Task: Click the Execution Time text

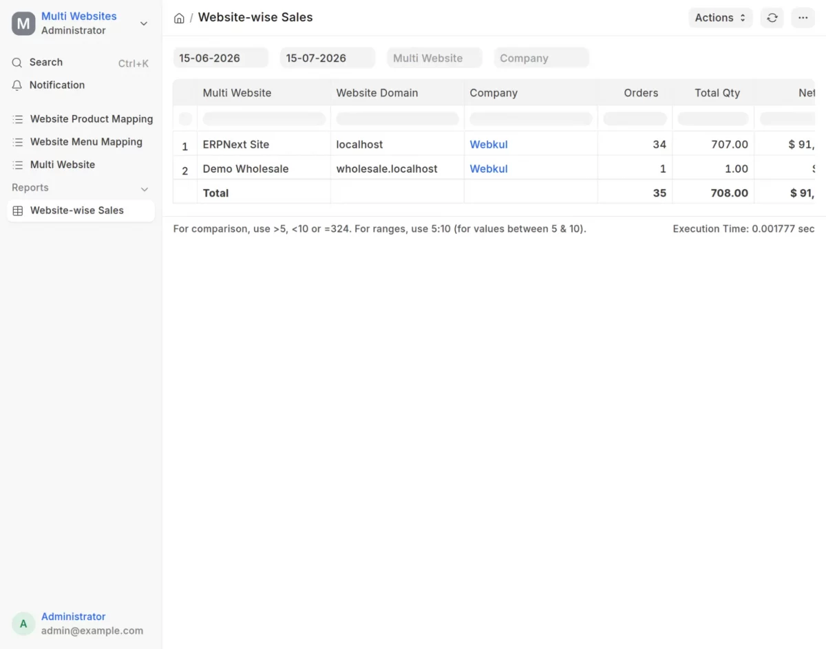Action: click(x=743, y=228)
